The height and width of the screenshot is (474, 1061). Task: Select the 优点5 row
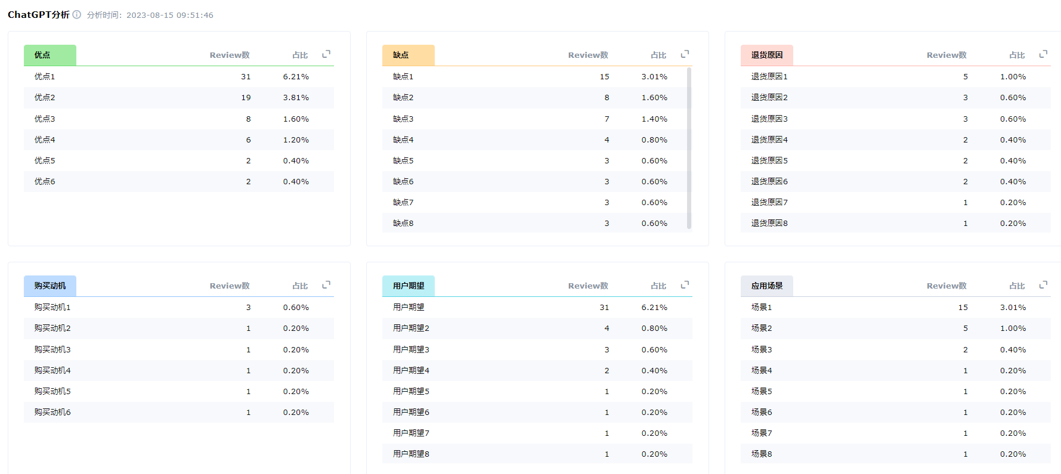tap(179, 160)
